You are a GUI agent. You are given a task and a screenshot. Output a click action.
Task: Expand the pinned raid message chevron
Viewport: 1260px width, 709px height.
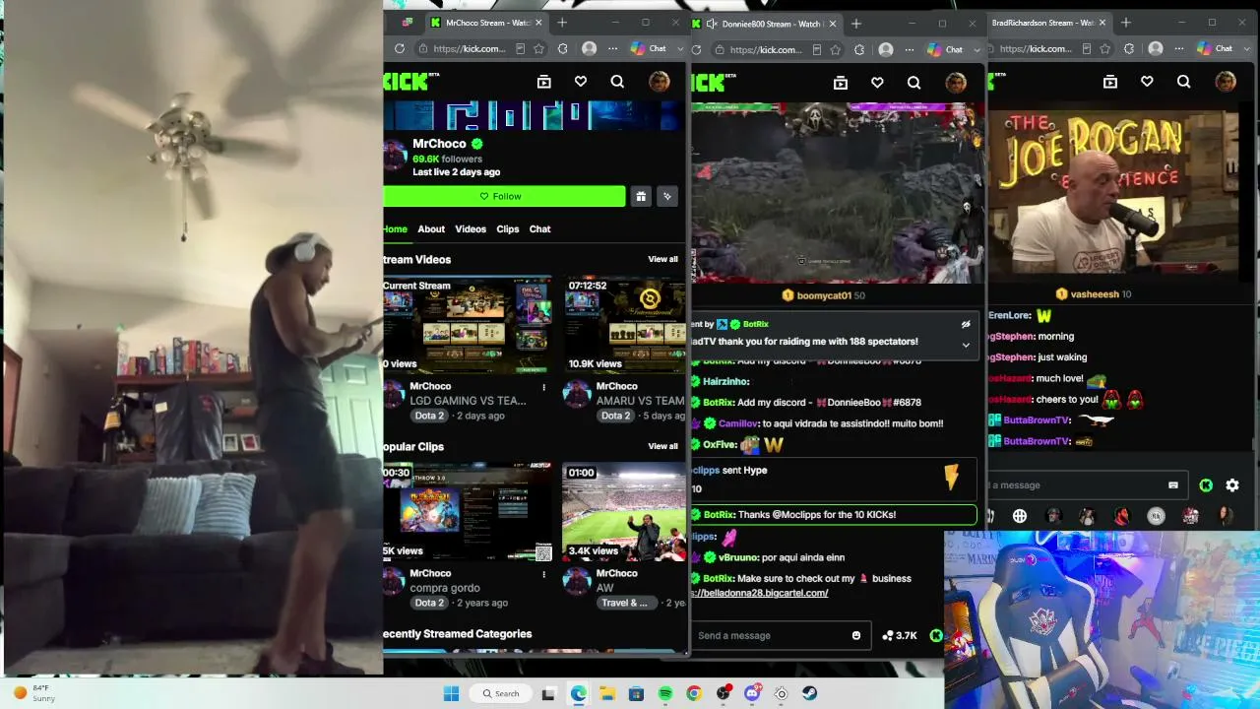[966, 345]
